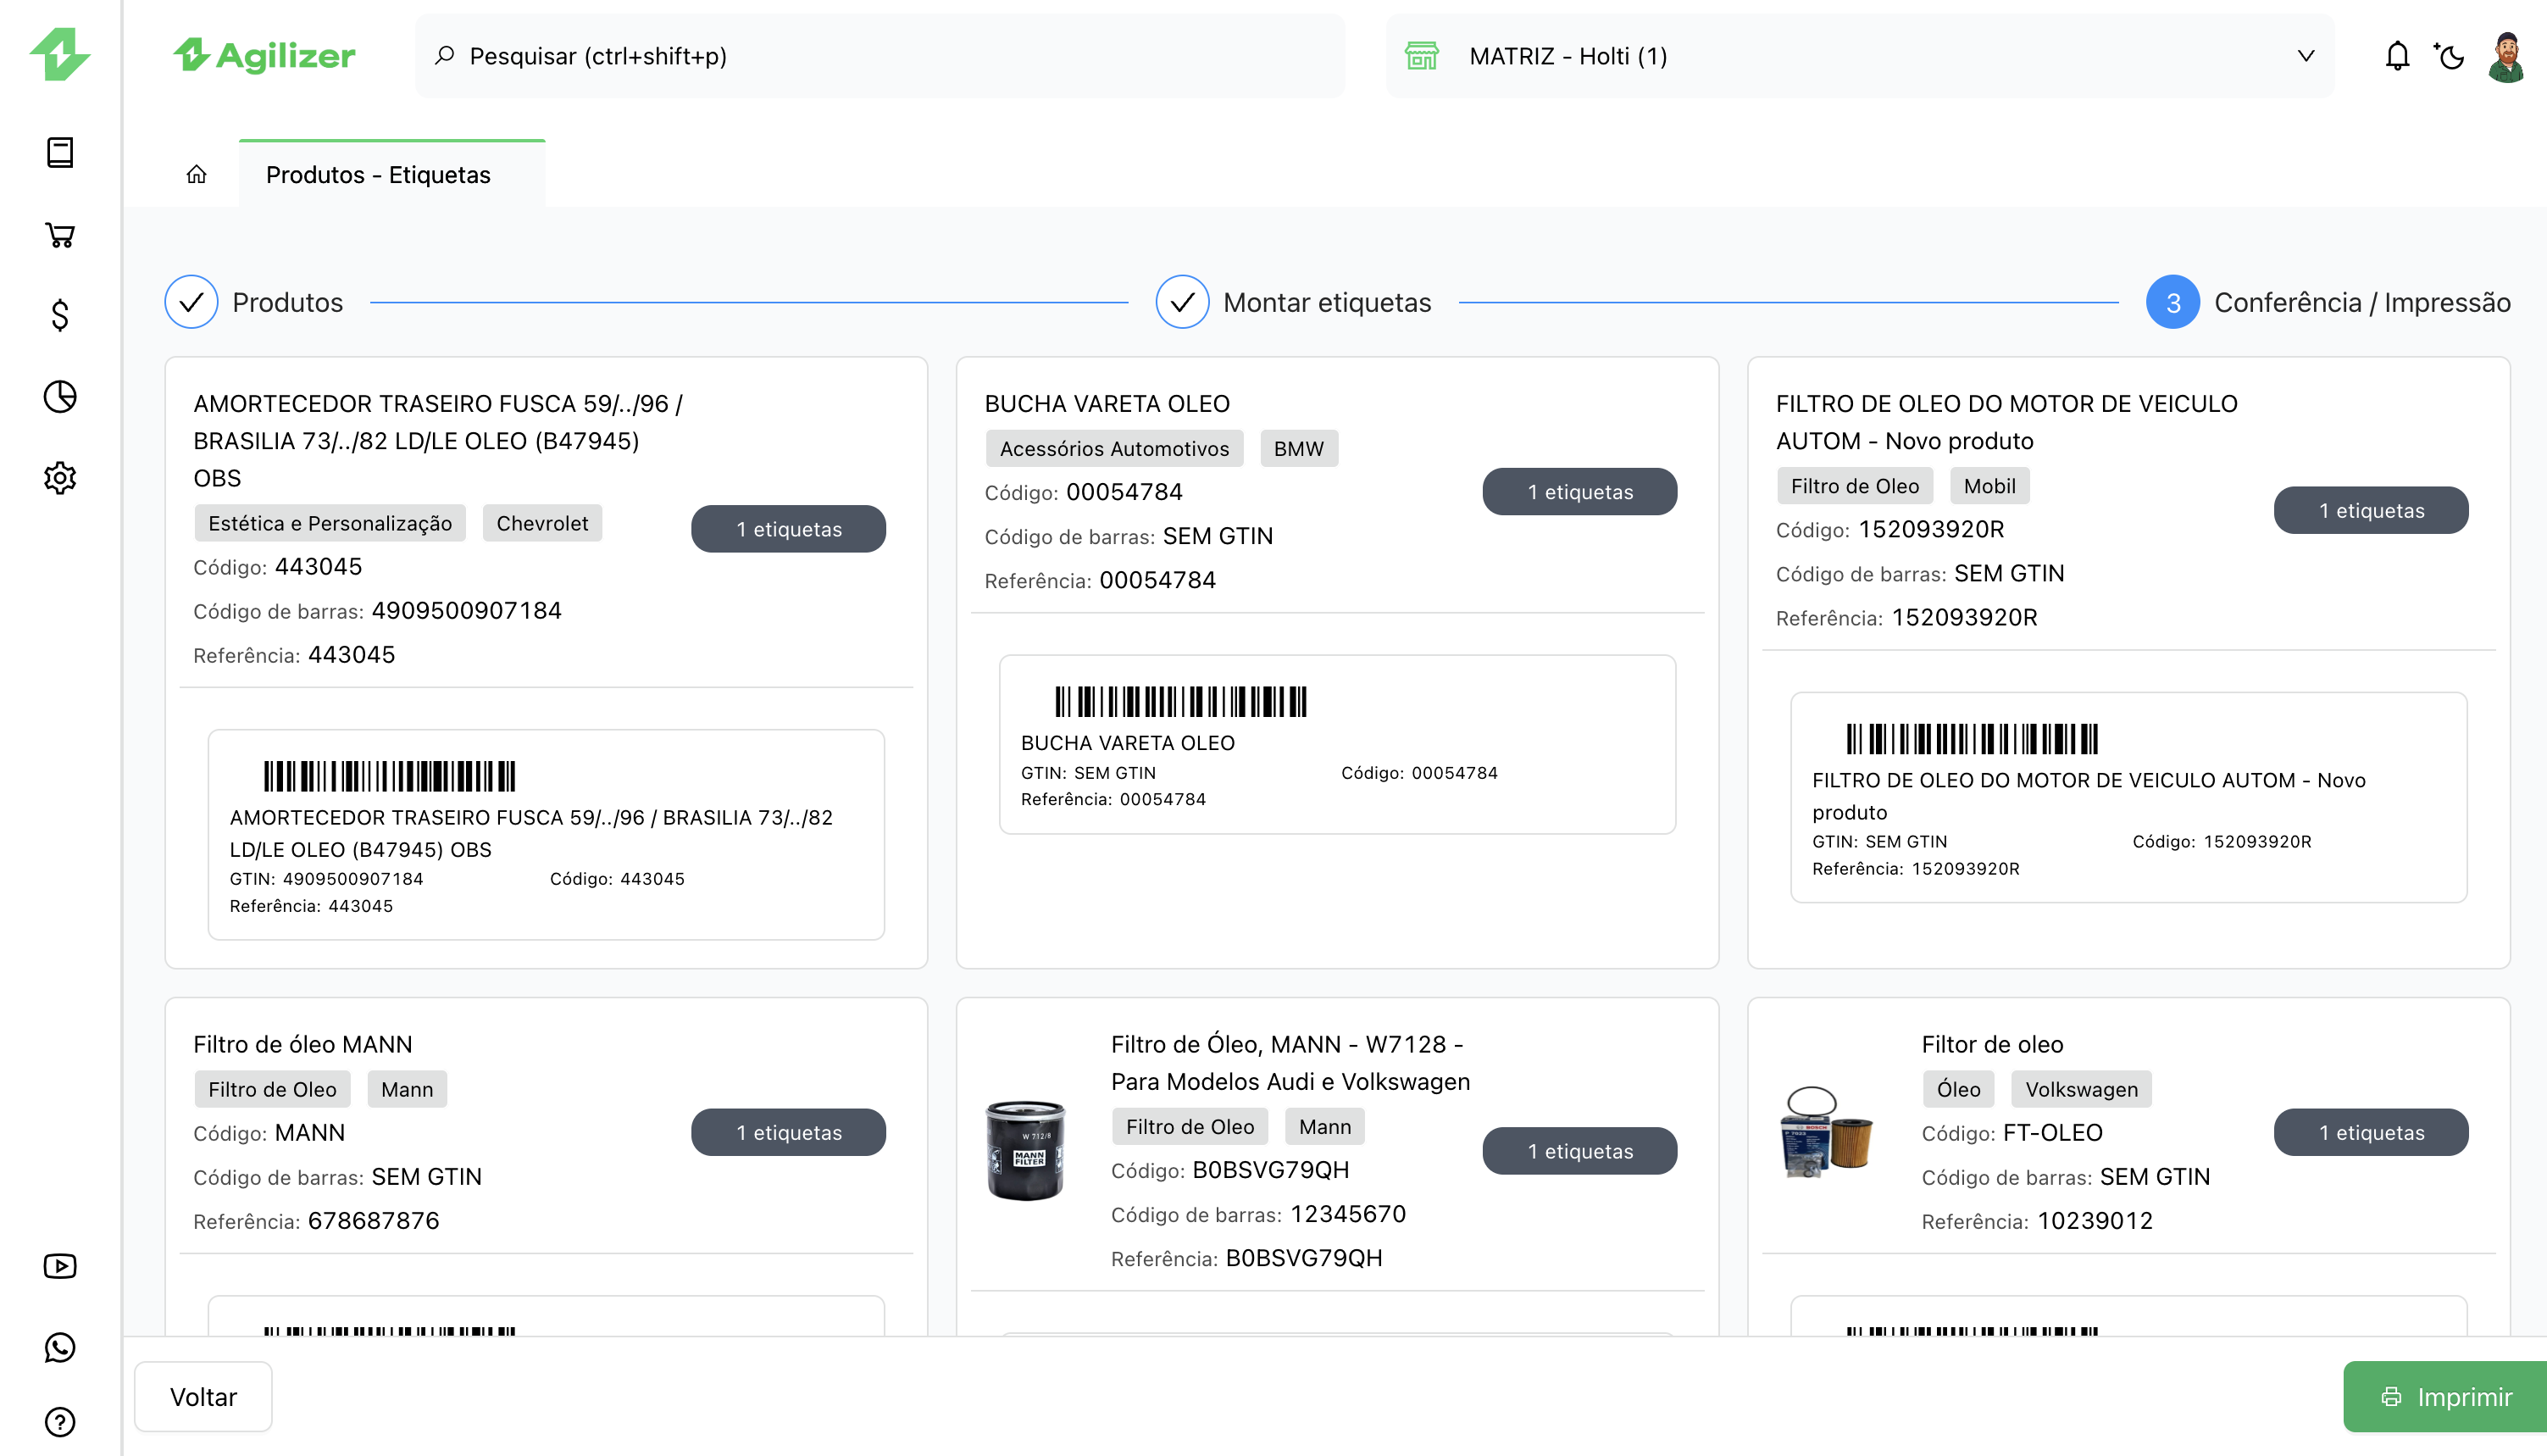Screen dimensions: 2547x1456
Task: Open the user avatar menu
Action: (x=2506, y=57)
